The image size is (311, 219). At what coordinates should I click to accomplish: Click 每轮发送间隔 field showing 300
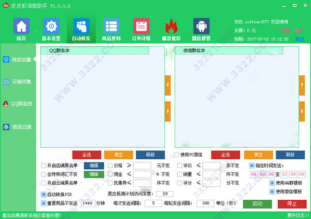205,203
